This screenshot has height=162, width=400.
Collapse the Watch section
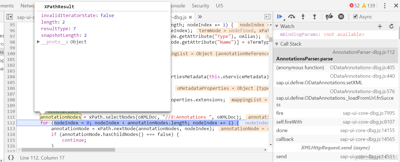[277, 26]
